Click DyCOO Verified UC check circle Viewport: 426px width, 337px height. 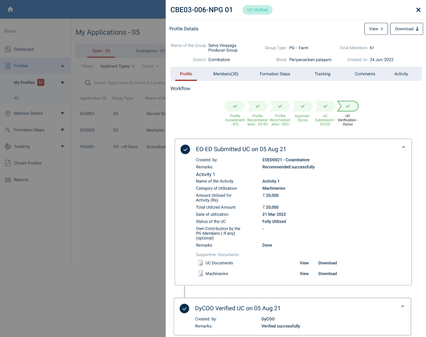coord(185,309)
